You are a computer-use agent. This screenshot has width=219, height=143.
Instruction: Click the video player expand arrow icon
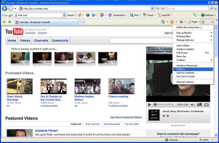(x=206, y=104)
